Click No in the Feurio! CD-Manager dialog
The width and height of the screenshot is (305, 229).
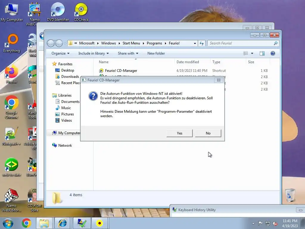208,133
